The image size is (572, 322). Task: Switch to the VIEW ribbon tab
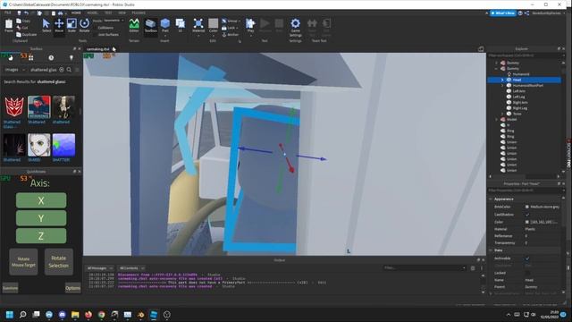[122, 13]
